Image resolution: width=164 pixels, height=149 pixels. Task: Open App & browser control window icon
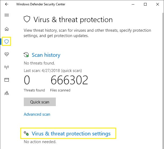click(7, 80)
